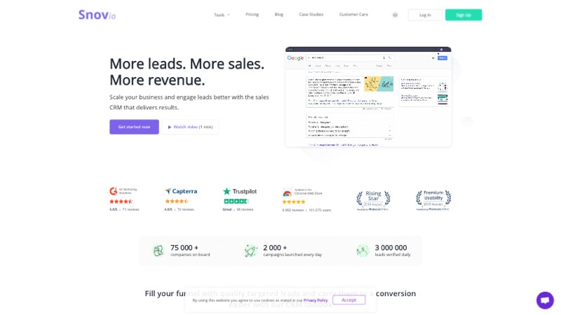The height and width of the screenshot is (315, 561).
Task: Click the Chrome Web Store star rating
Action: click(x=294, y=202)
